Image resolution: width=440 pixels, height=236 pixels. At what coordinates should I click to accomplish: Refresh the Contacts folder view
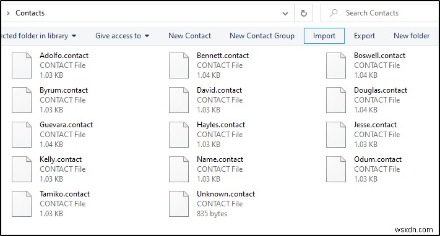[x=304, y=13]
